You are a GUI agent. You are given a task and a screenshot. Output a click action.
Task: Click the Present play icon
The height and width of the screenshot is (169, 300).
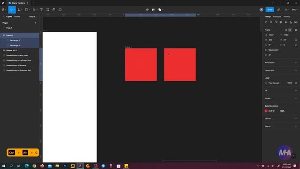[286, 10]
